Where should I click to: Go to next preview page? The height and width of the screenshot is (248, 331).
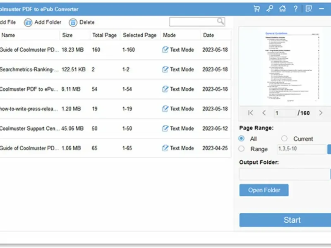tap(321, 113)
